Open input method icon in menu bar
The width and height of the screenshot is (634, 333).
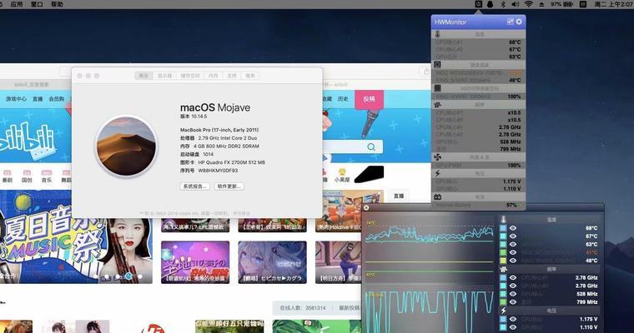tap(583, 4)
